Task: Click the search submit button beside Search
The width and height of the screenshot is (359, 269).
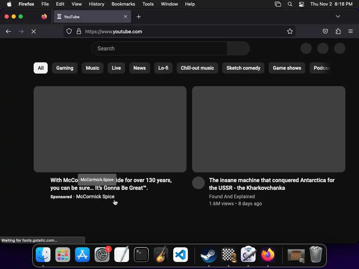Action: tap(238, 48)
